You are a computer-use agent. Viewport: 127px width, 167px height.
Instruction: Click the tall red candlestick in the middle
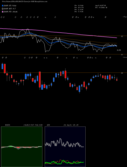tap(40, 79)
